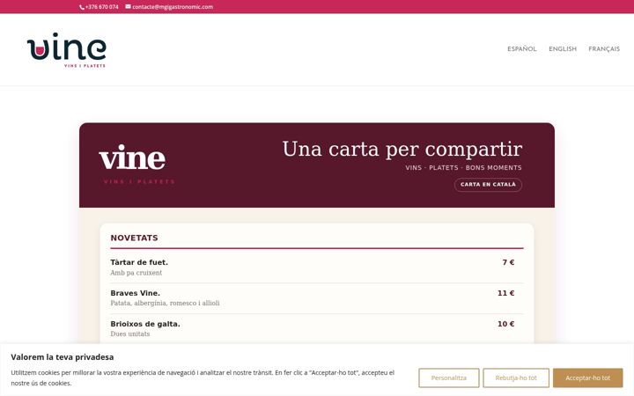
Task: Switch site language to Español
Action: (522, 49)
